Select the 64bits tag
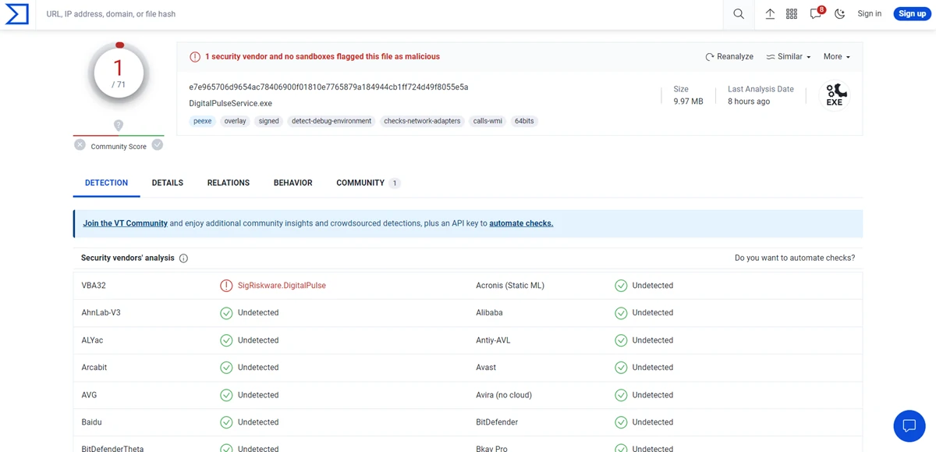This screenshot has width=936, height=452. 524,121
